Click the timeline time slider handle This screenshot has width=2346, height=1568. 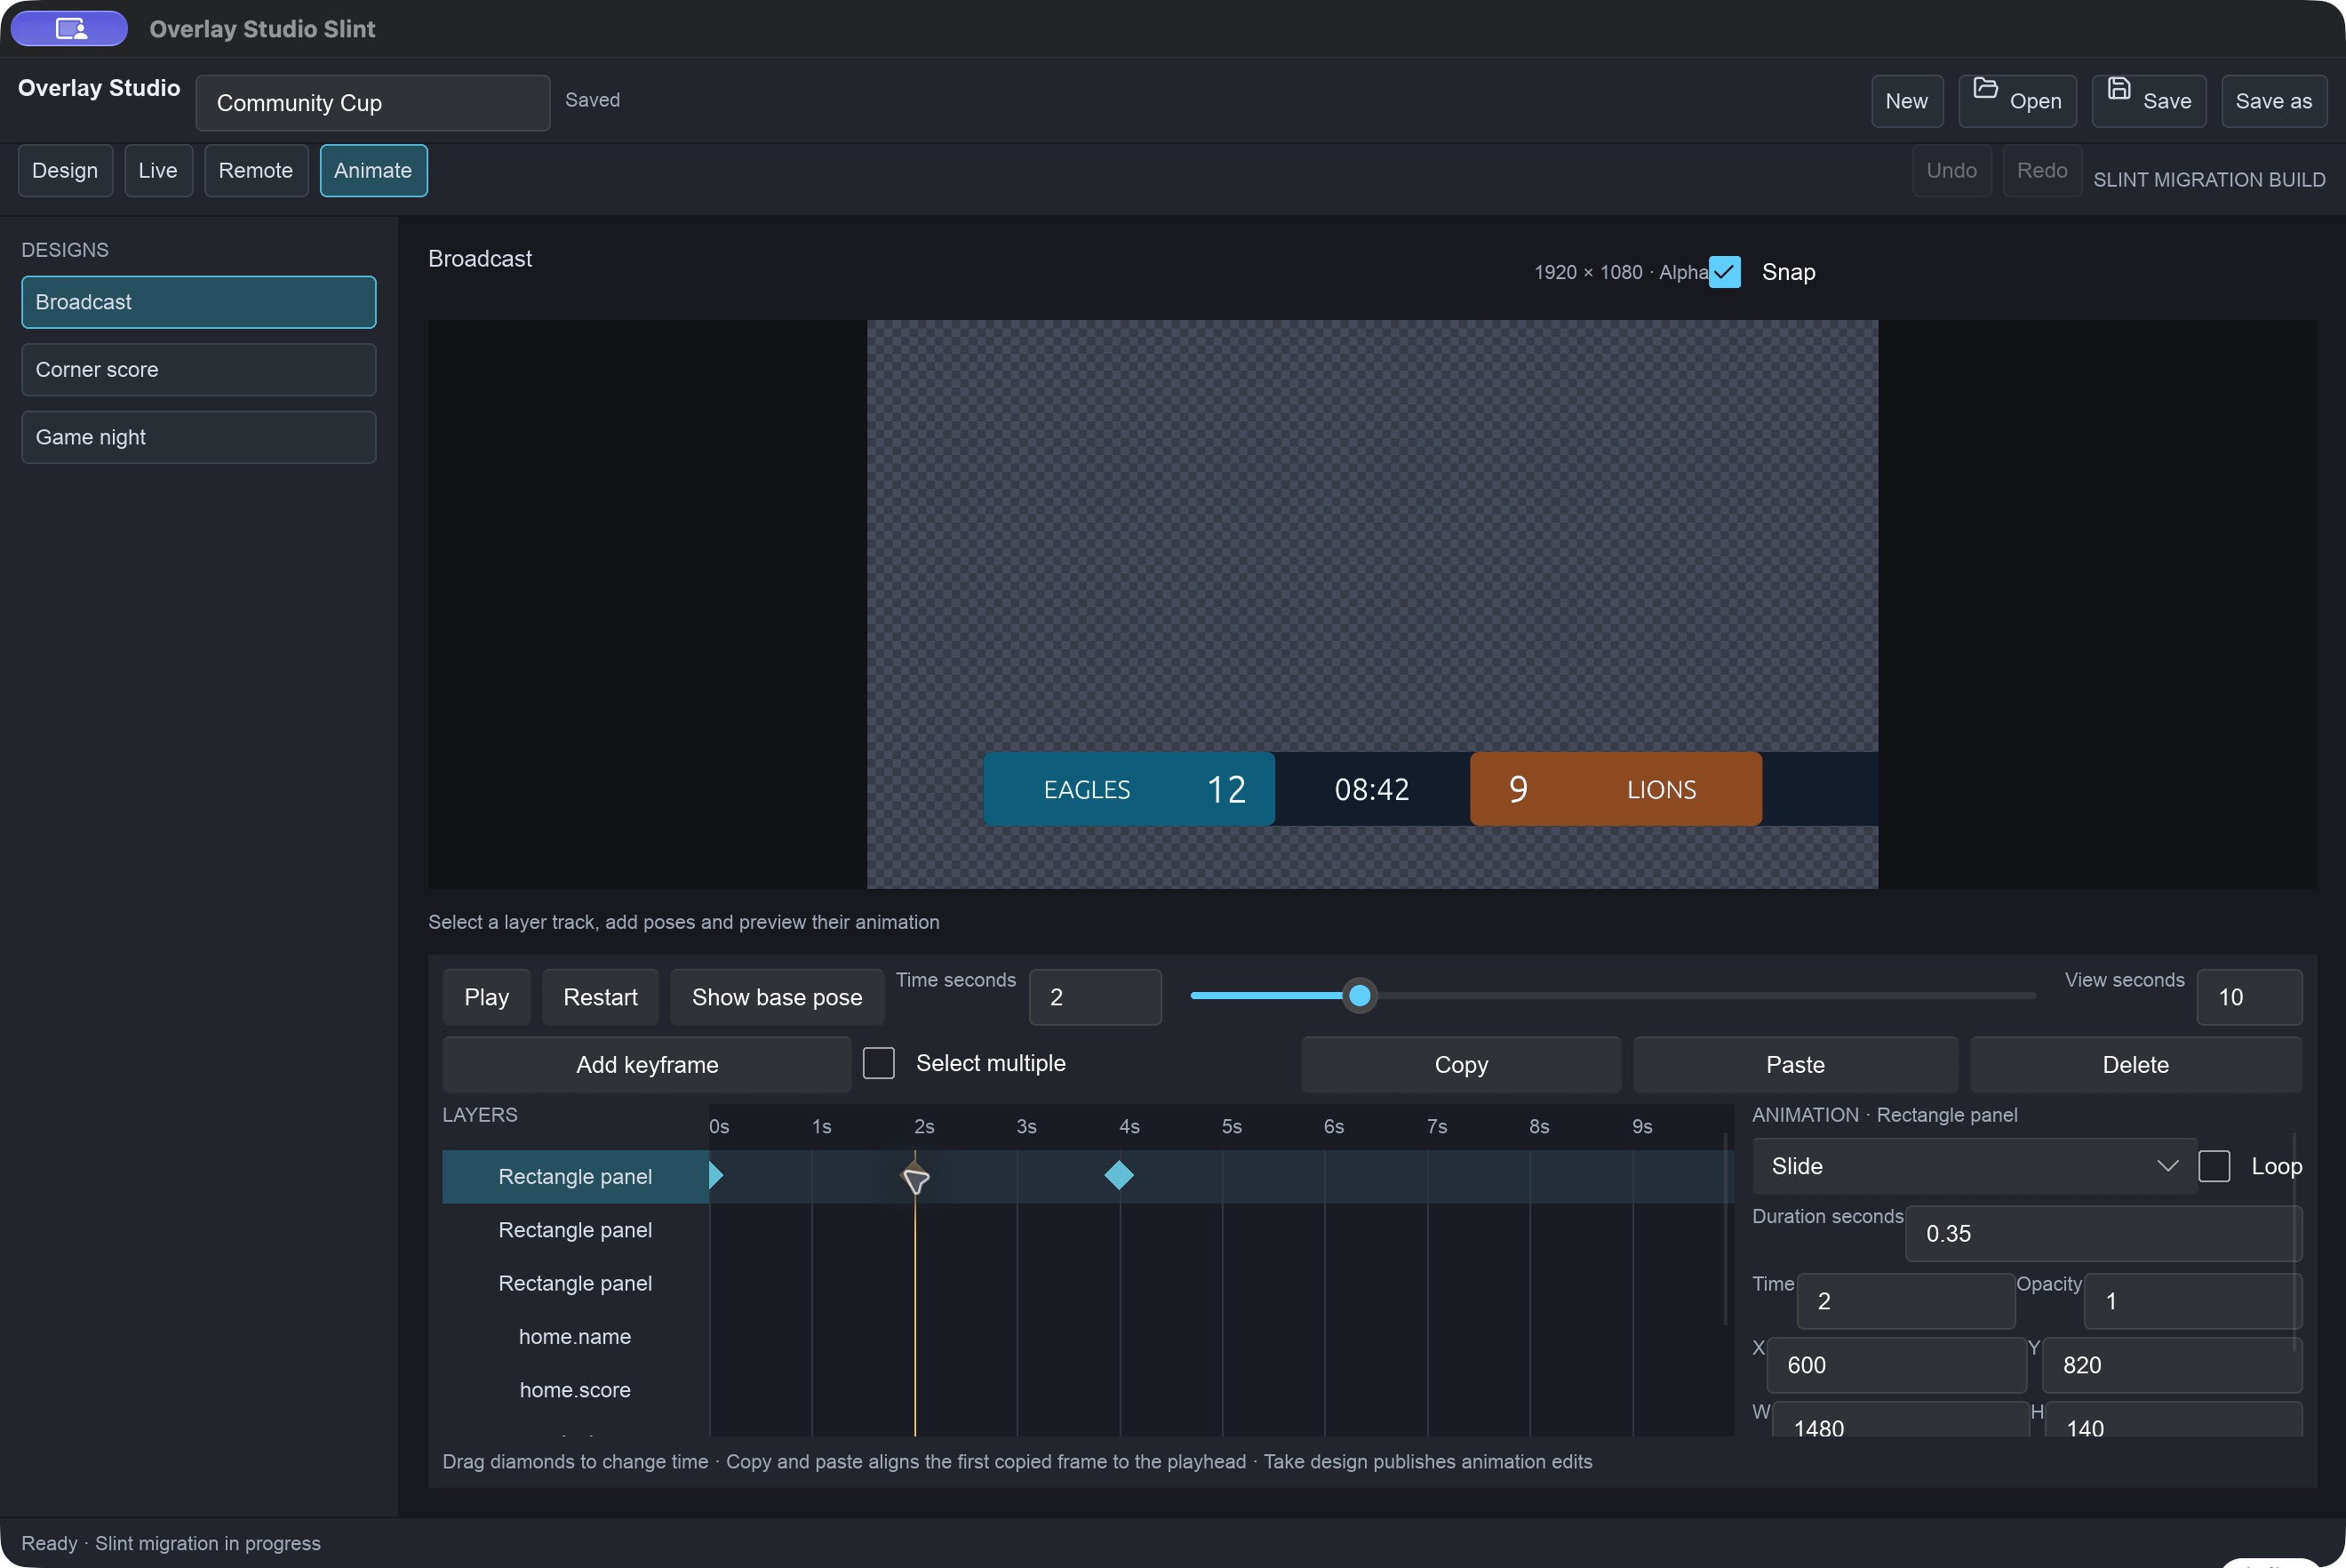pos(1360,996)
